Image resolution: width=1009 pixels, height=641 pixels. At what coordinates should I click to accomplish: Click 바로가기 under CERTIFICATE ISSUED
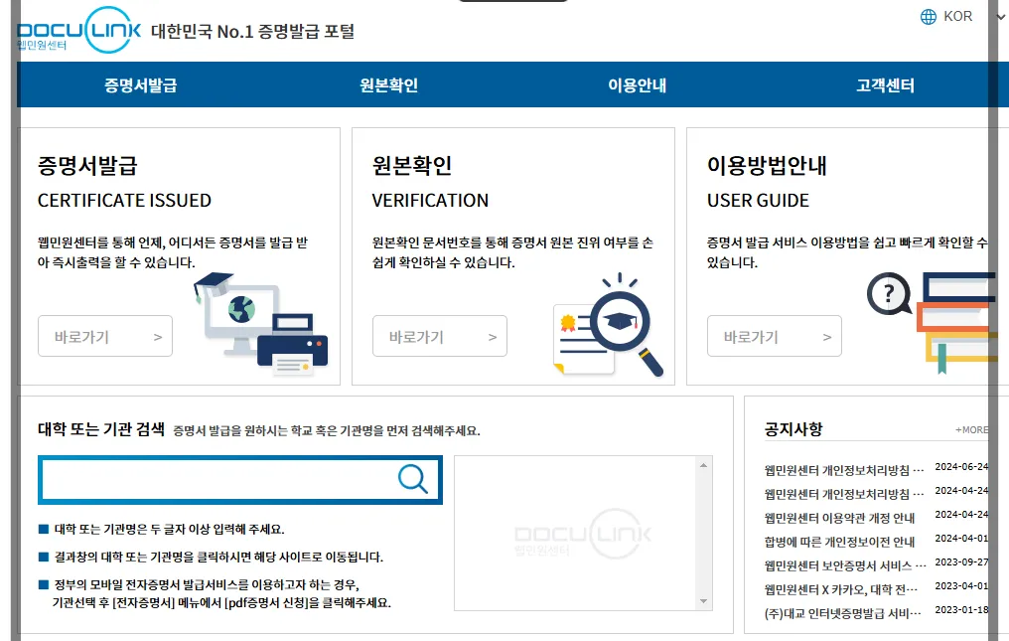pos(104,336)
